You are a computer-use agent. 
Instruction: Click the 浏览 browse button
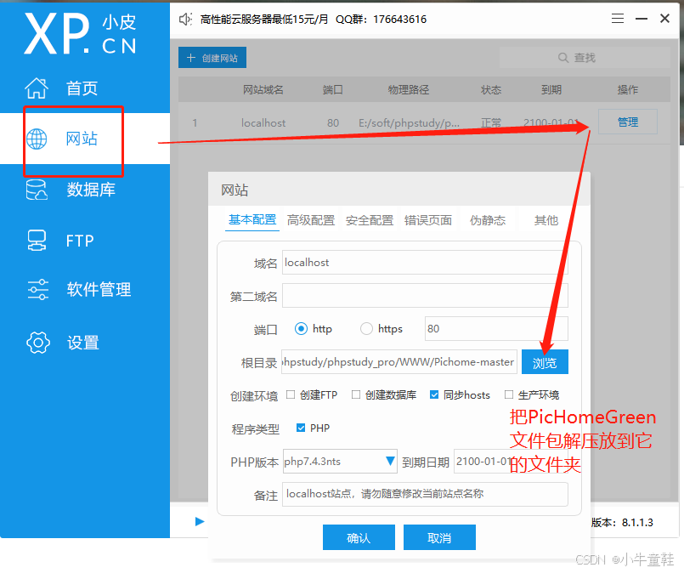(x=545, y=362)
